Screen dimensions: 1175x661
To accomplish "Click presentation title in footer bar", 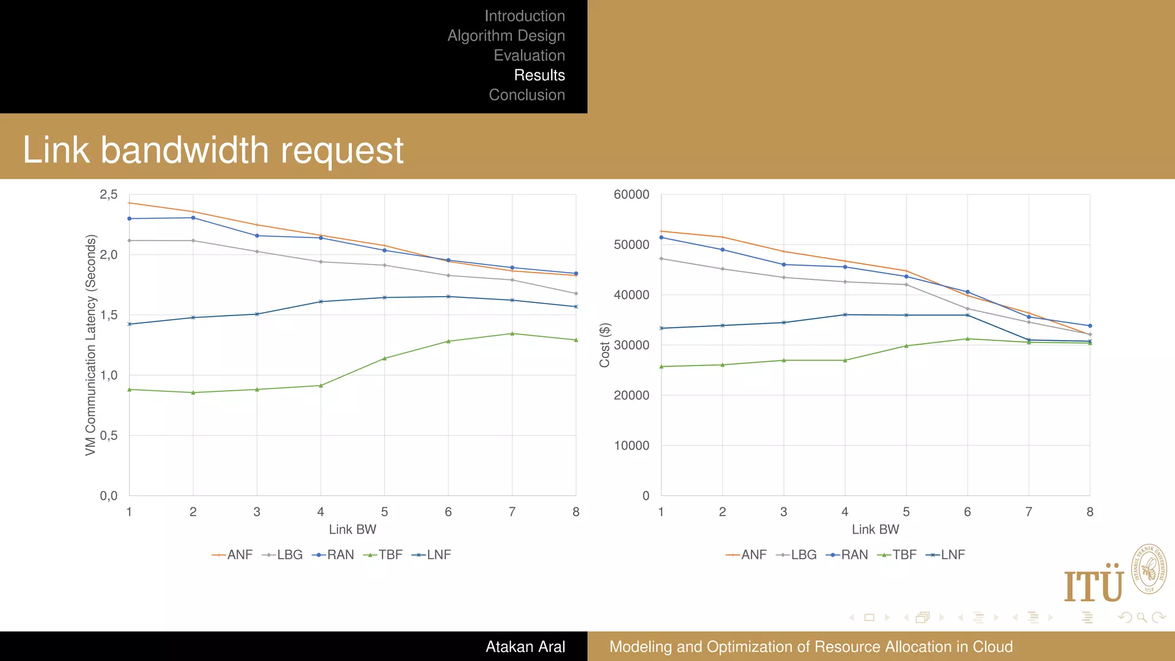I will 811,647.
